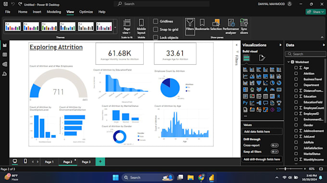327x183 pixels.
Task: Select the Treemap visual
Action: 245,90
